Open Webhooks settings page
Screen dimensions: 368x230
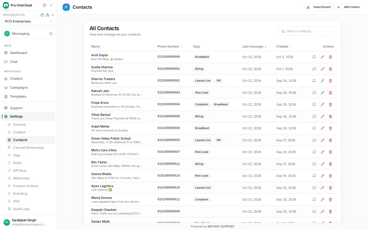tap(30, 178)
